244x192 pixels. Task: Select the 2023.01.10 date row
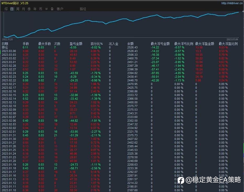[x=9, y=190]
